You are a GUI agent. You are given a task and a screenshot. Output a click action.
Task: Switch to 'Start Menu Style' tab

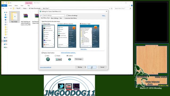[x=45, y=18]
